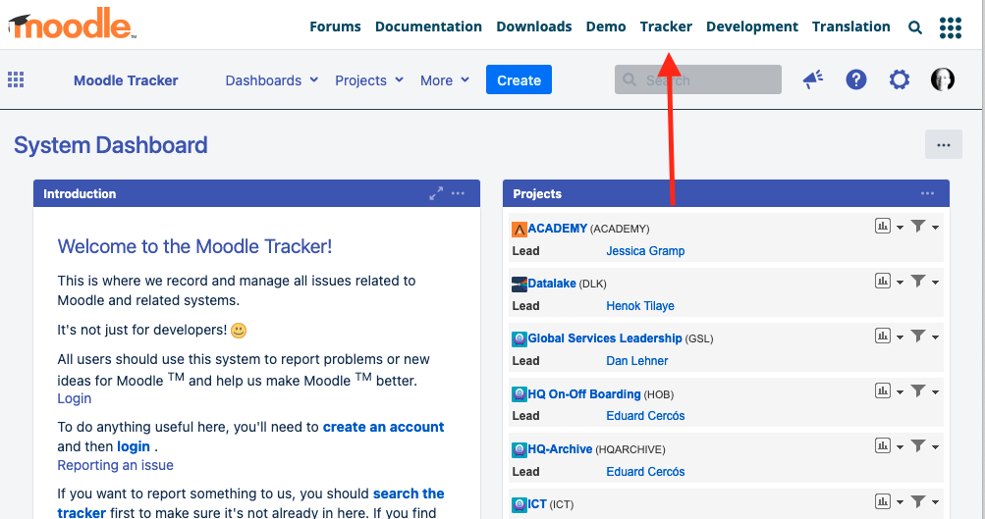Image resolution: width=985 pixels, height=519 pixels.
Task: Open lead Dan Lehner's profile
Action: (x=637, y=361)
